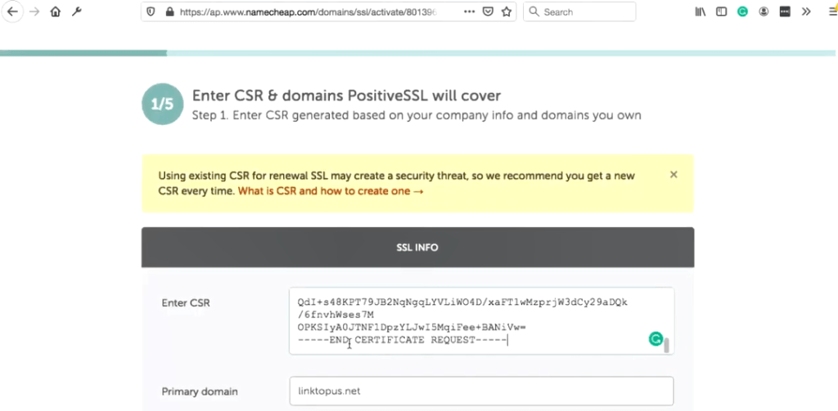Click the SSL INFO header bar
The height and width of the screenshot is (411, 838).
(x=418, y=248)
